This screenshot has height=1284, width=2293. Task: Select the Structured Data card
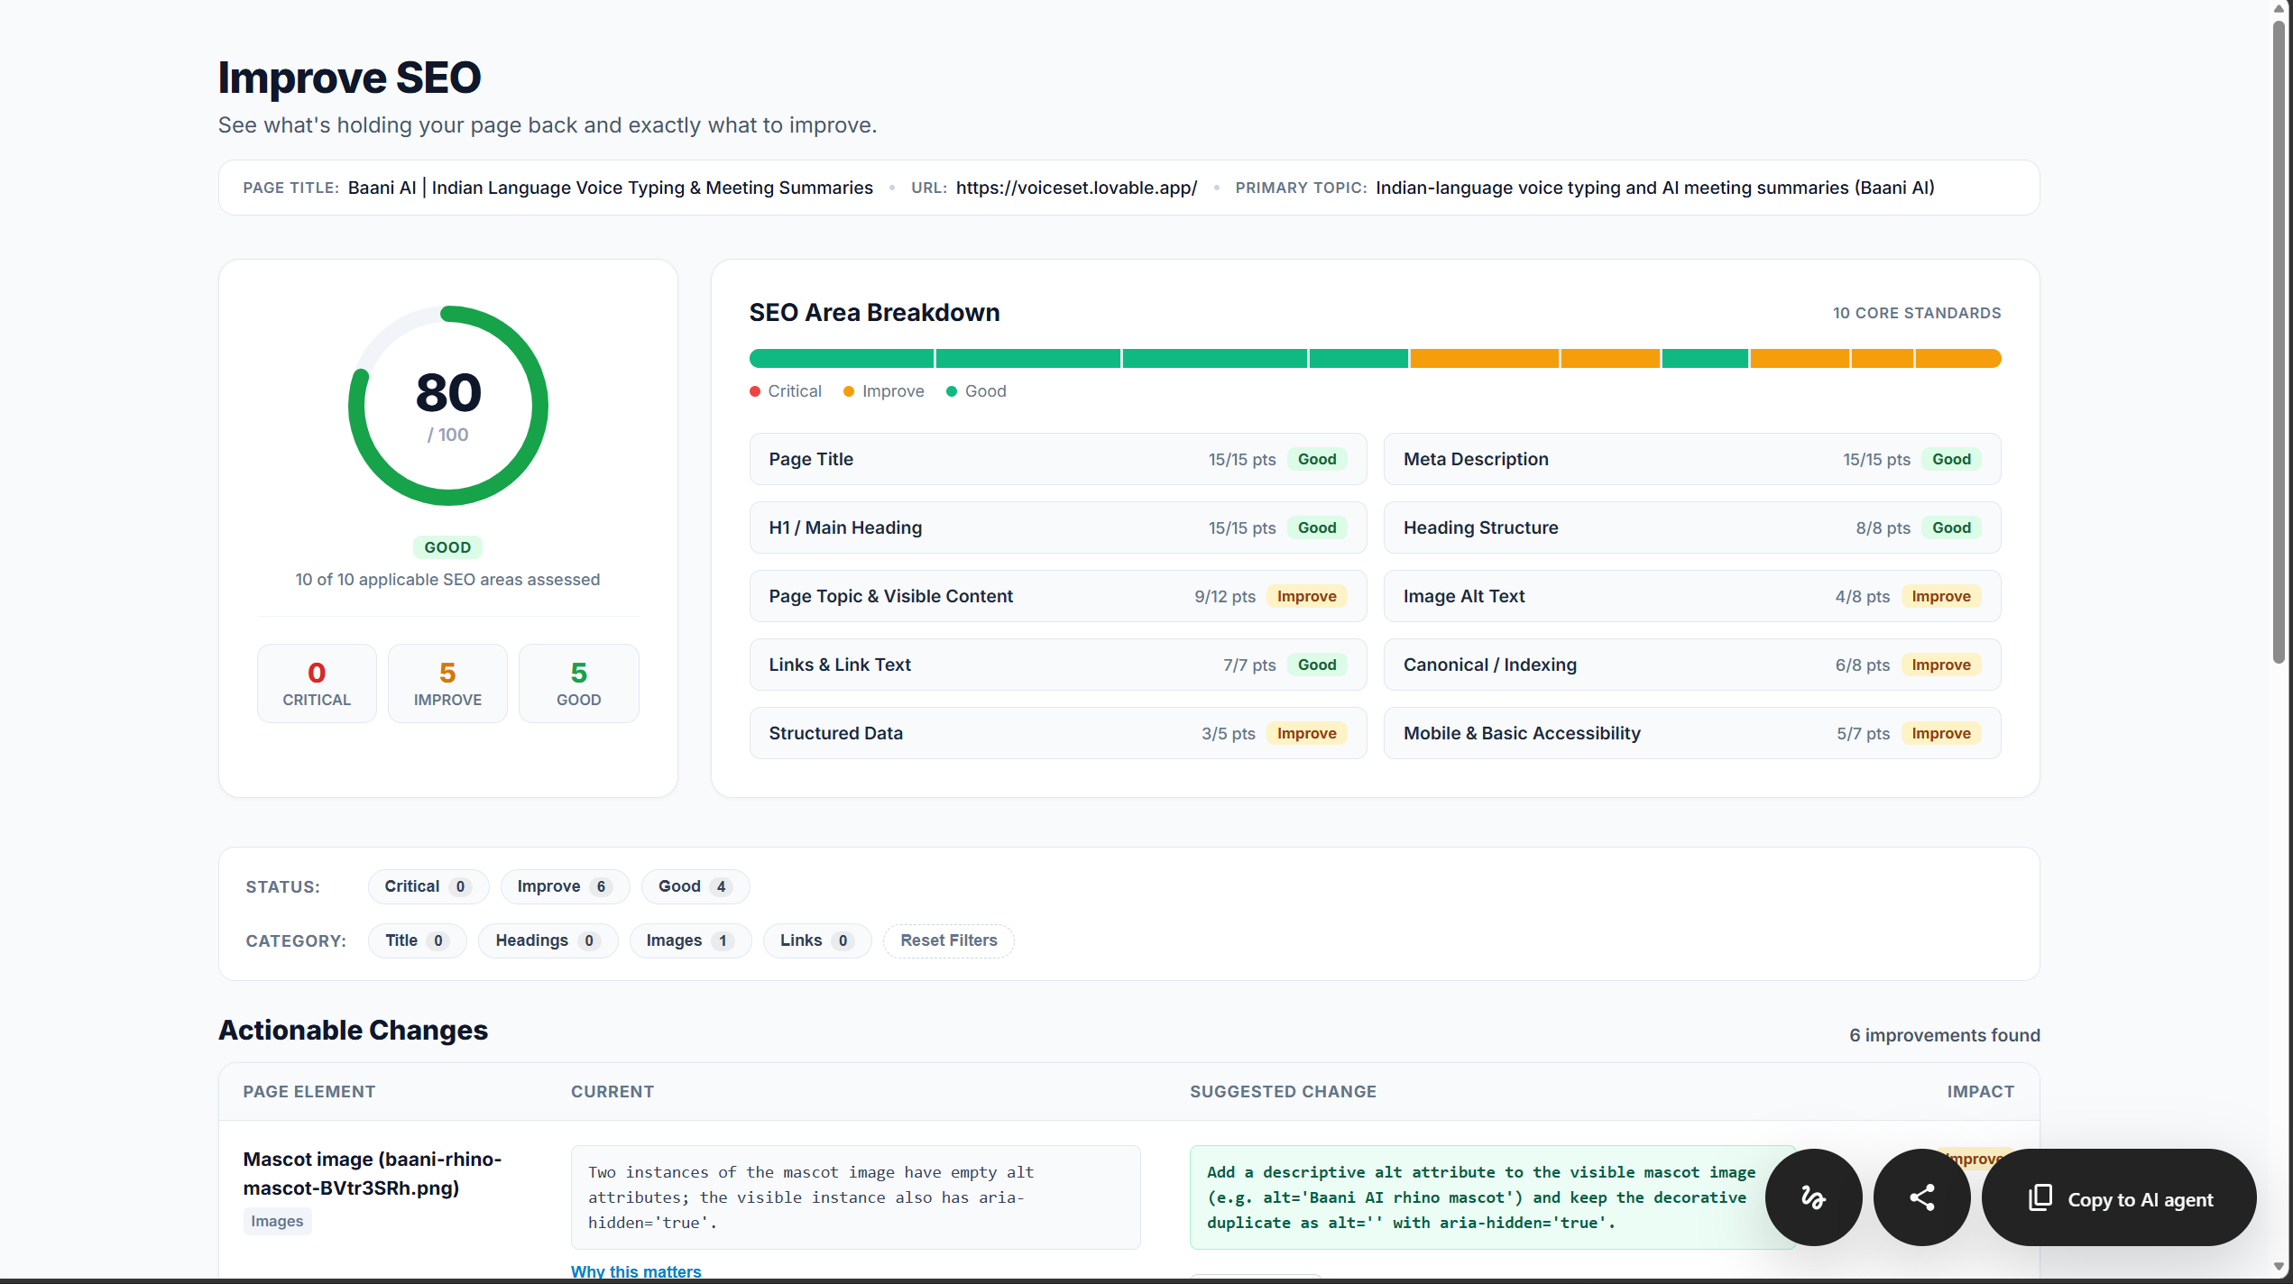tap(1058, 733)
